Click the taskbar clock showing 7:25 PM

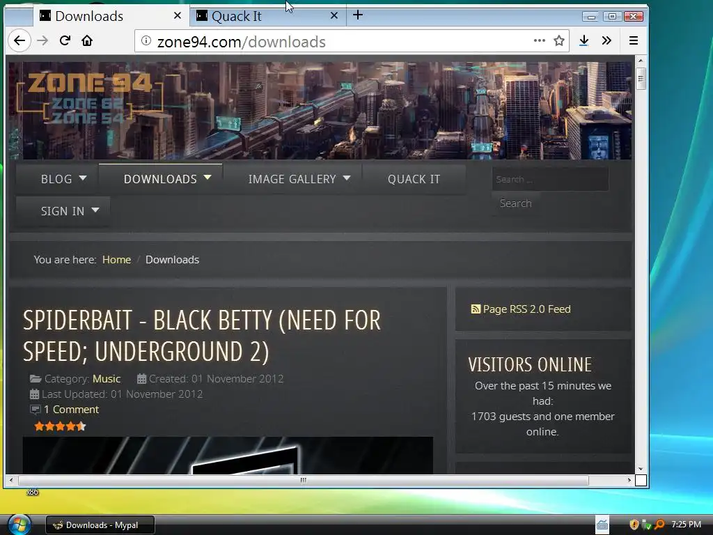click(686, 525)
